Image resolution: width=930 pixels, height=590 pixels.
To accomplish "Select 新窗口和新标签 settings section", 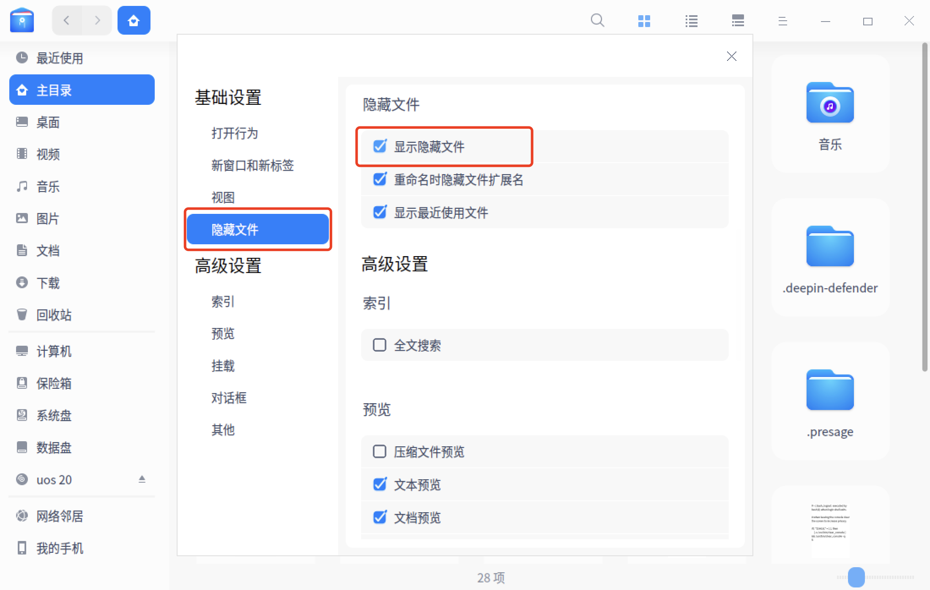I will coord(252,165).
